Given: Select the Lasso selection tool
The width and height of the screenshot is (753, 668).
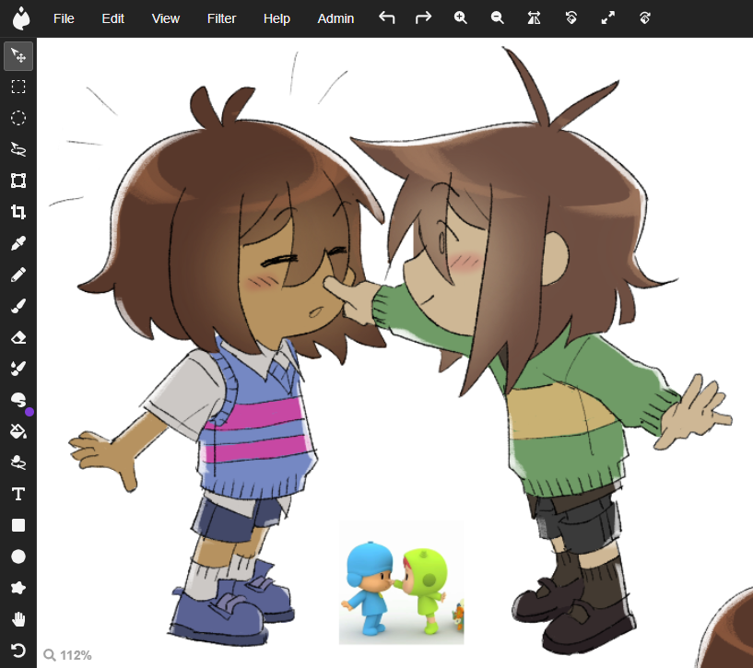Looking at the screenshot, I should coord(18,149).
